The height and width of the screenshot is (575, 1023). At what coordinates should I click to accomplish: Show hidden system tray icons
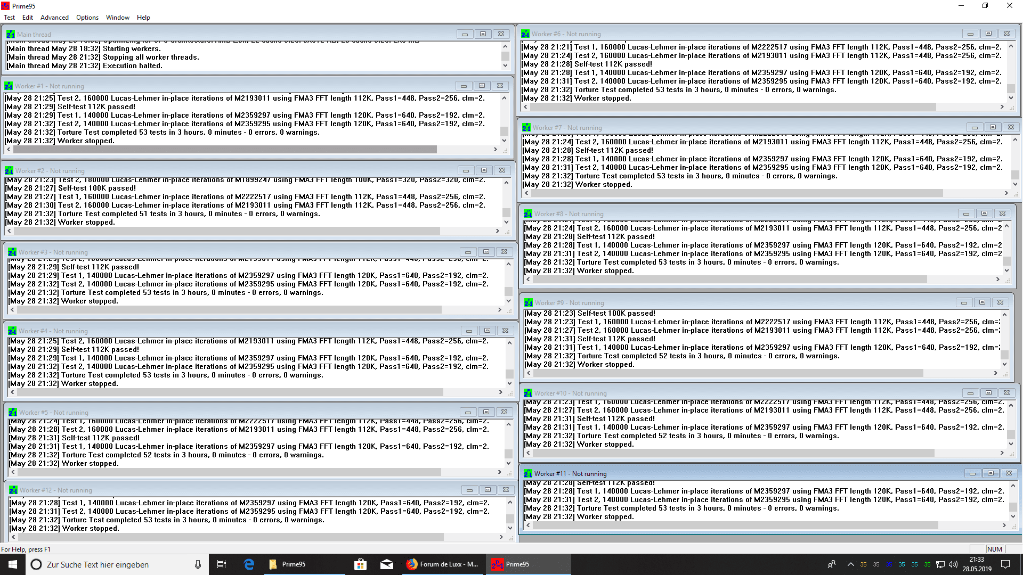click(x=850, y=564)
